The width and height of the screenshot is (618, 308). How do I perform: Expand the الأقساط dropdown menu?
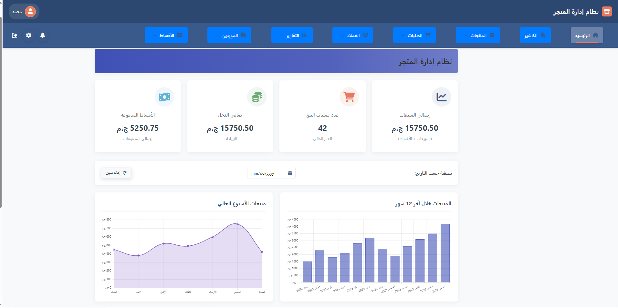pyautogui.click(x=166, y=35)
